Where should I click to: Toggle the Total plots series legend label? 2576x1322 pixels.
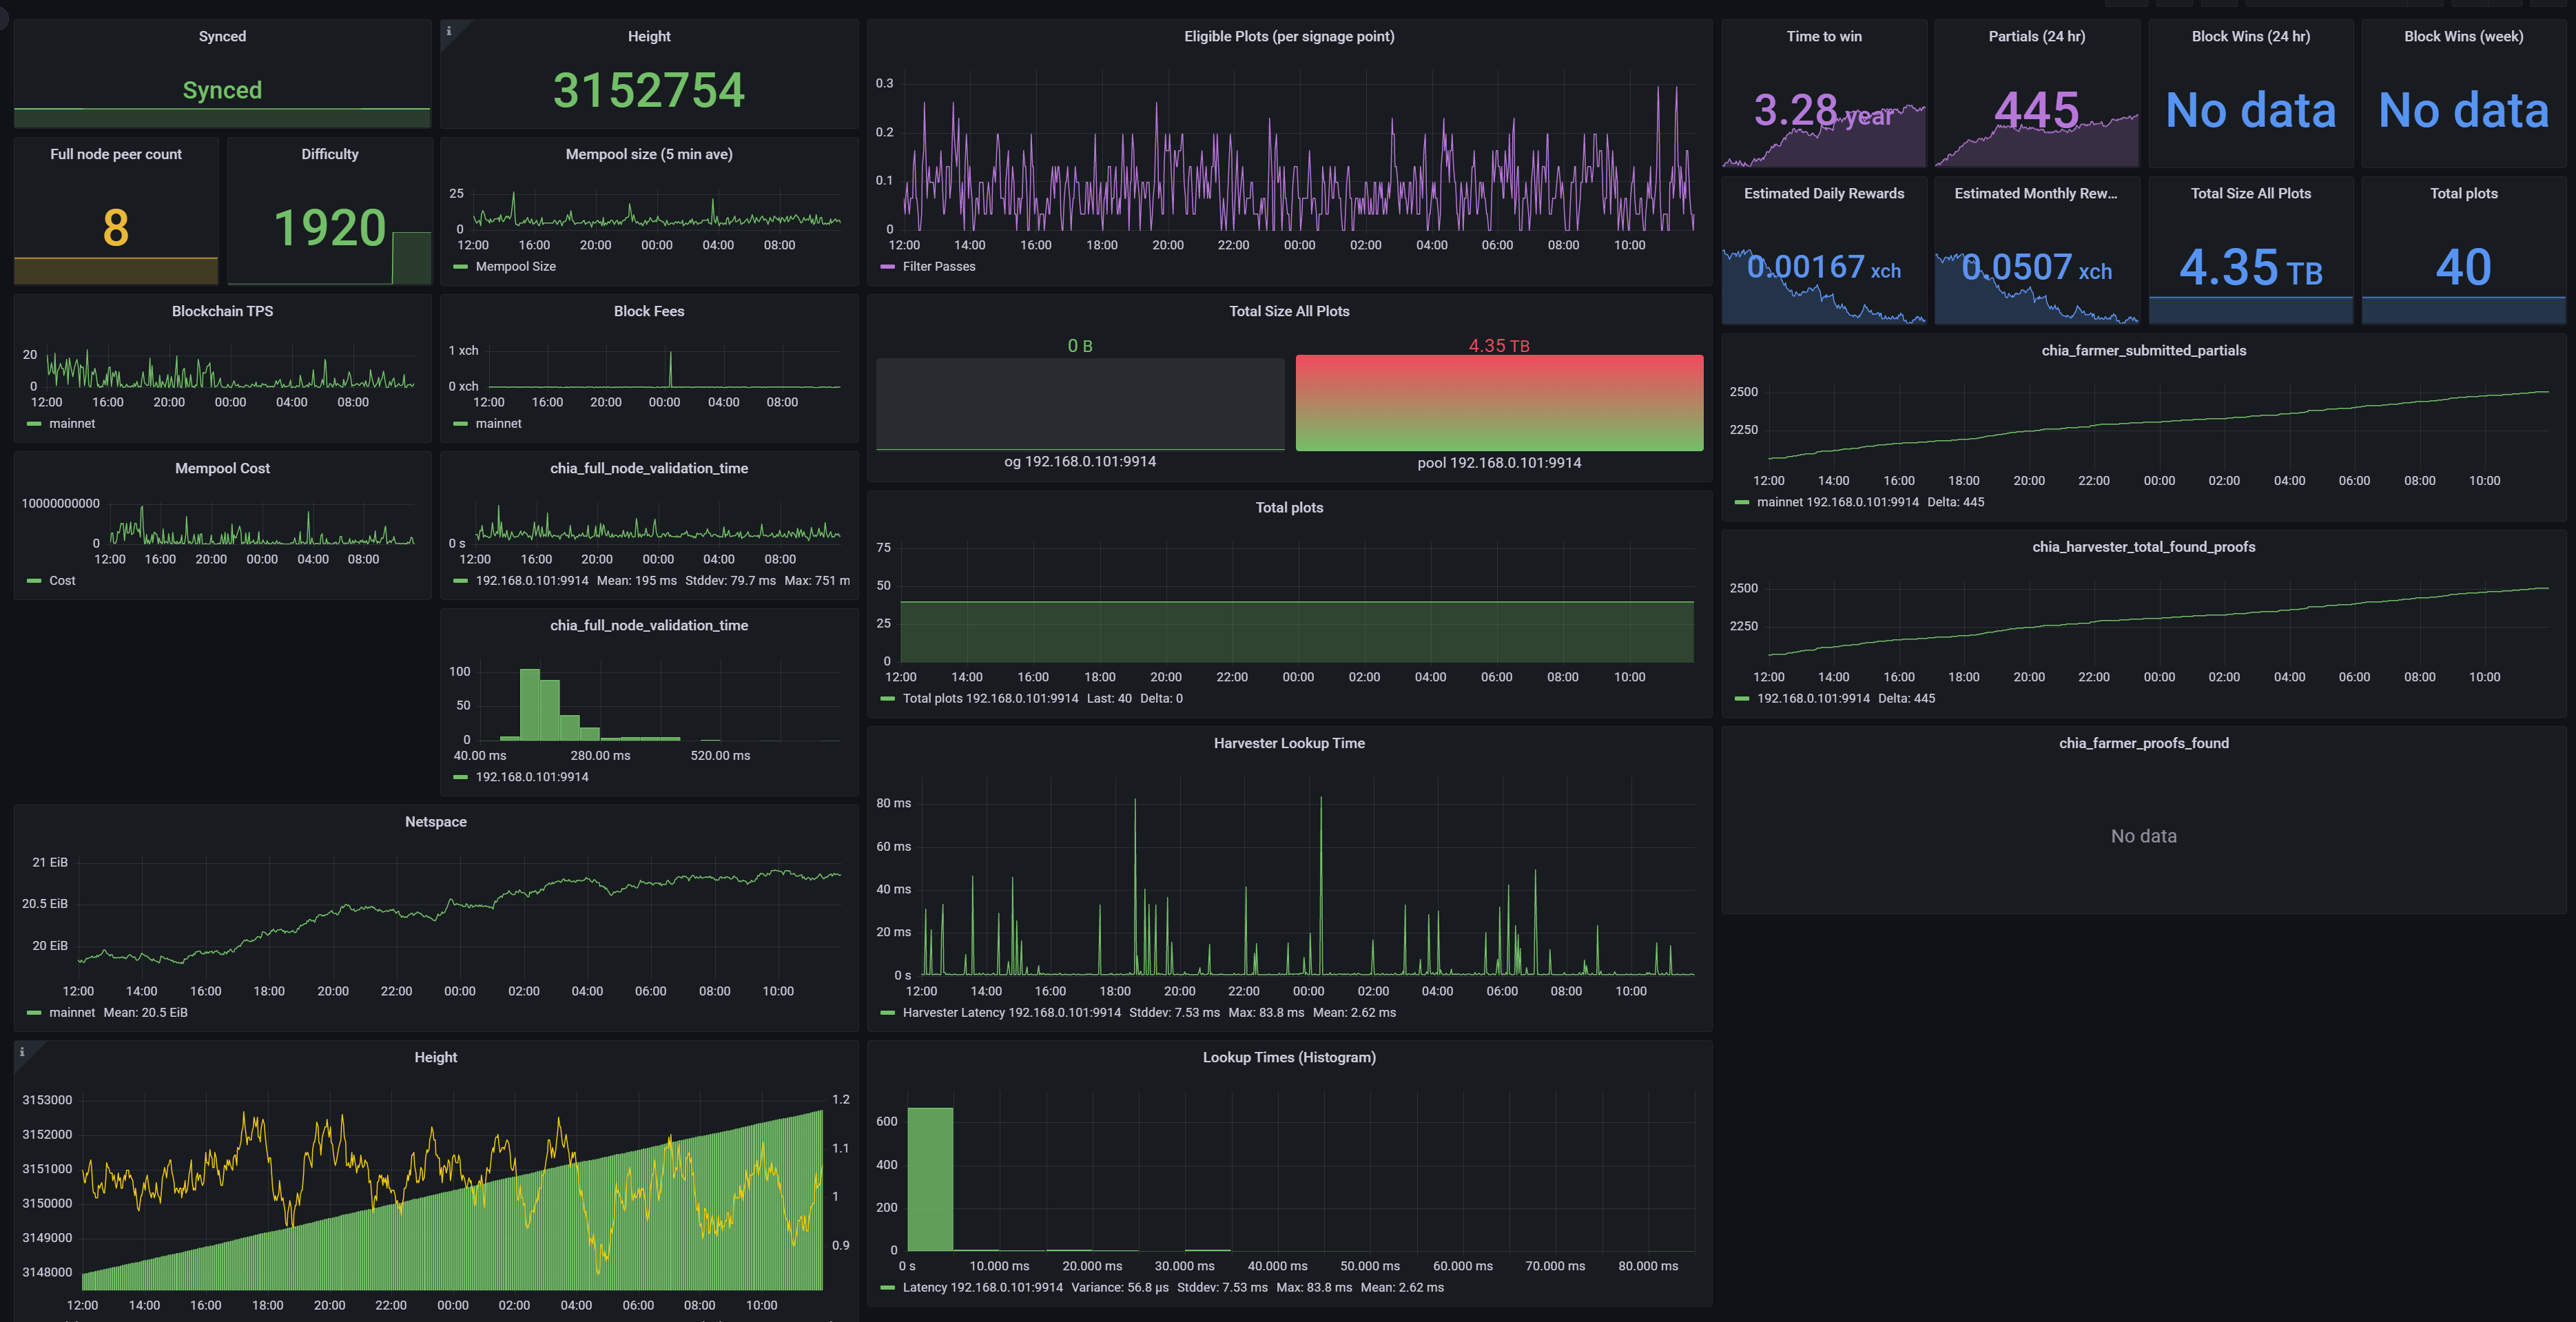click(x=990, y=699)
